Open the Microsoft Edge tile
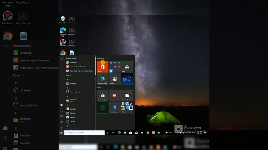 [103, 79]
